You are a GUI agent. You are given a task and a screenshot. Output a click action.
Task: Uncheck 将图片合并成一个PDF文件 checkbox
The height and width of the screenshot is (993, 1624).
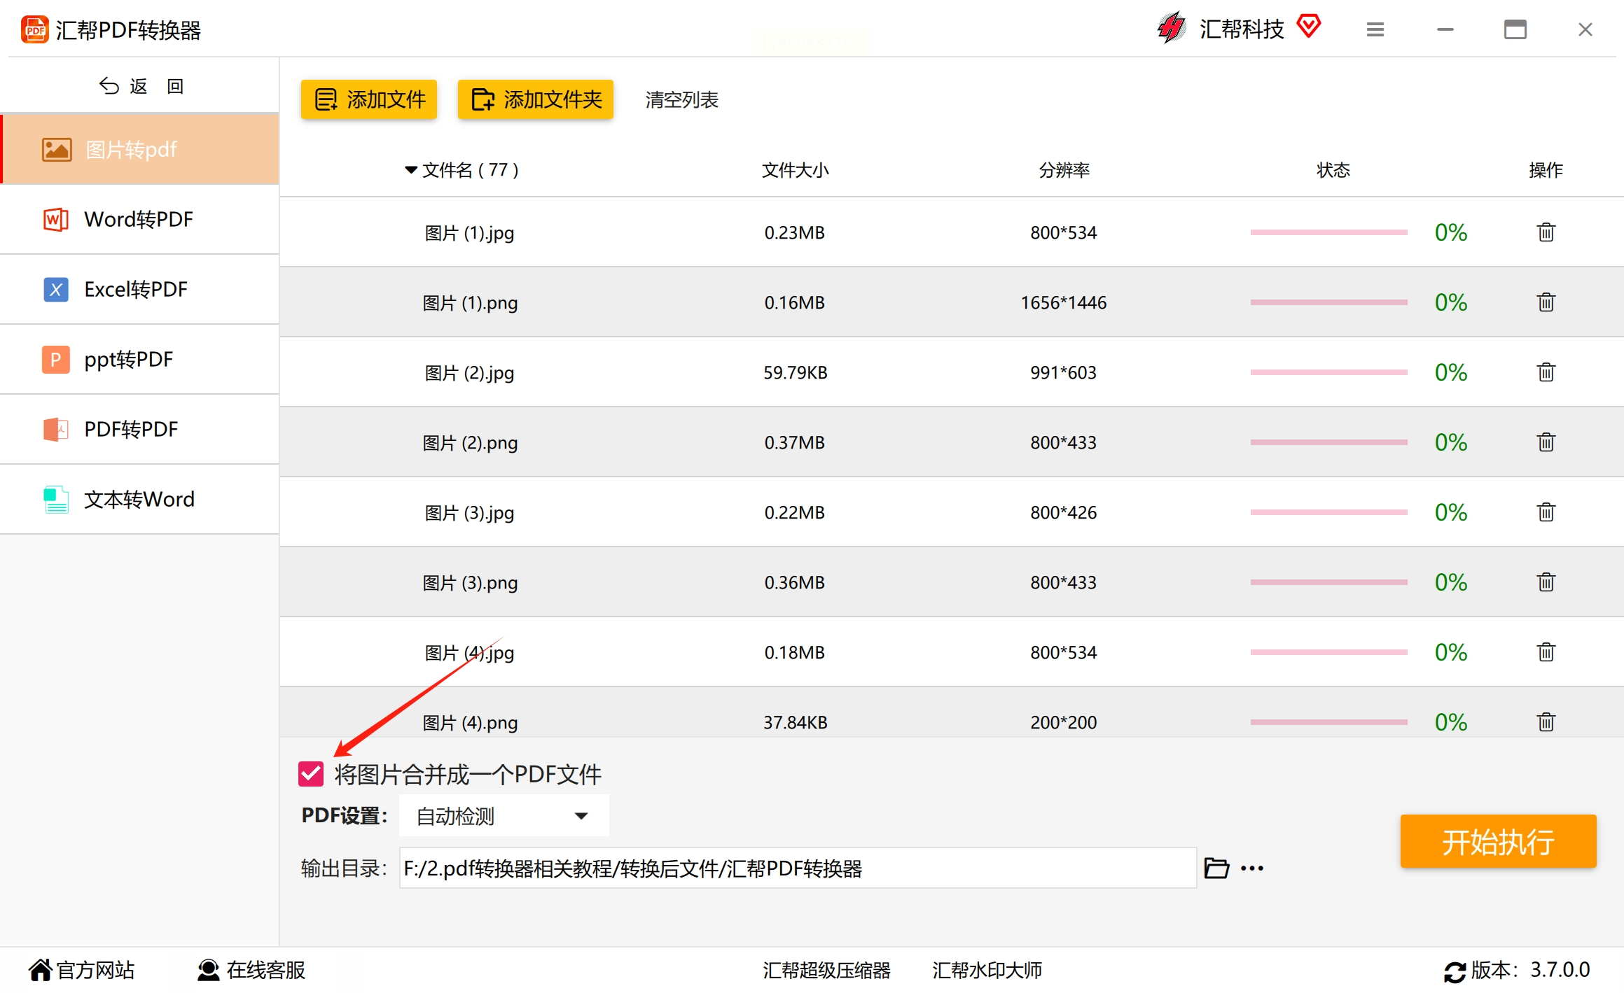(311, 774)
